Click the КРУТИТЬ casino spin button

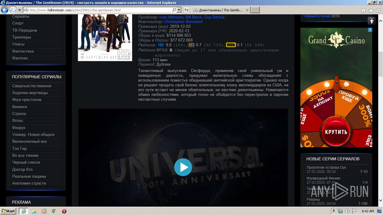[x=336, y=132]
